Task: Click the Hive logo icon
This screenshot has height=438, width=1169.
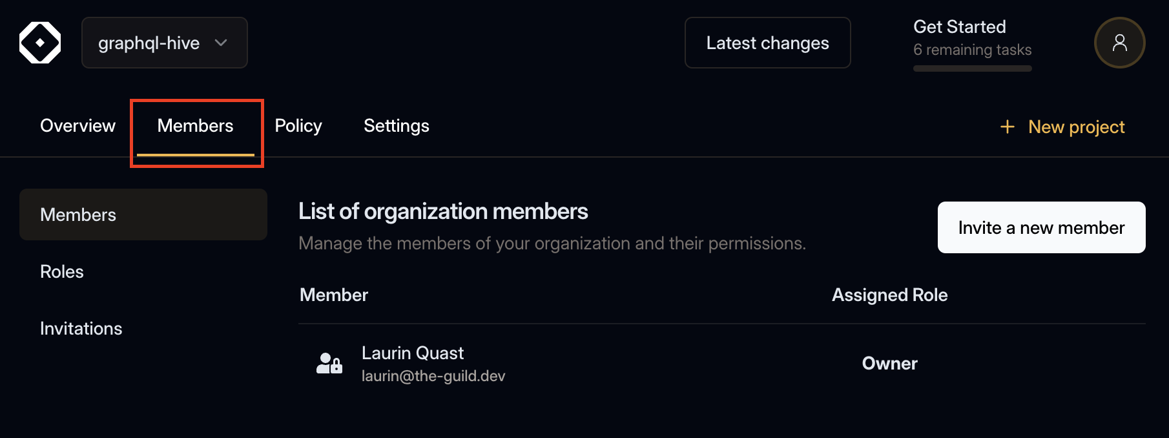Action: click(40, 42)
